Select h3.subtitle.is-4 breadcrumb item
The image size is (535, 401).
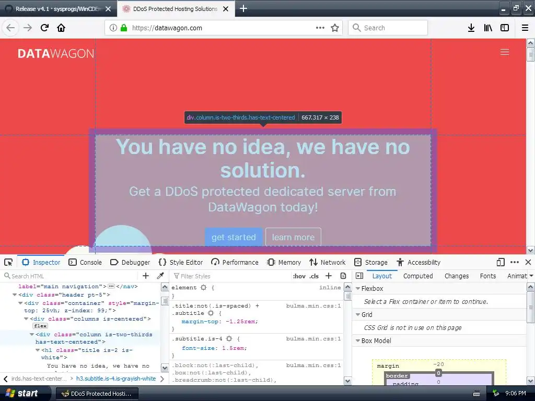(116, 379)
